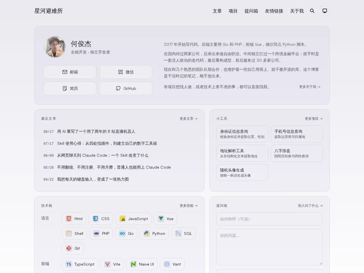Open the 手机号信息查询 tool card

[x=297, y=134]
